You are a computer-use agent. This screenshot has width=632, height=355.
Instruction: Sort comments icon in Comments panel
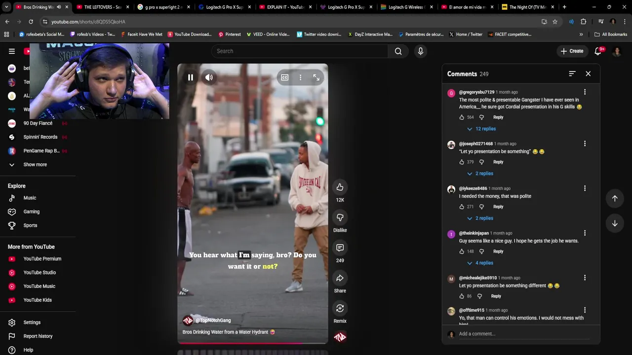click(x=572, y=73)
